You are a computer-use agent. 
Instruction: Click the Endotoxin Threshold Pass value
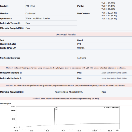point(28,23)
